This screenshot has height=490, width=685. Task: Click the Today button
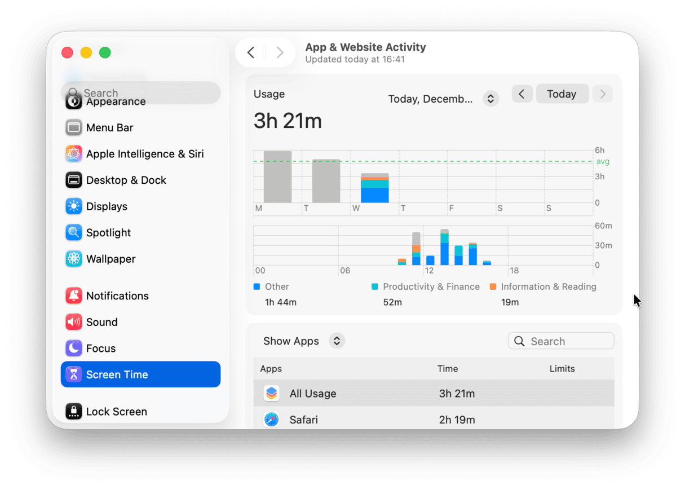pos(562,94)
